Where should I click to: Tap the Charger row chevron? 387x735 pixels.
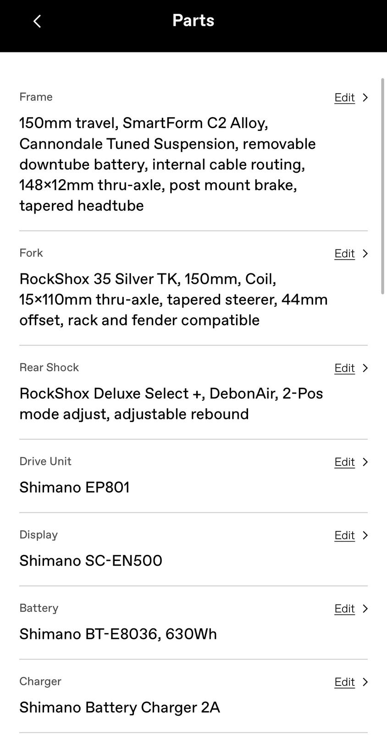pyautogui.click(x=365, y=682)
